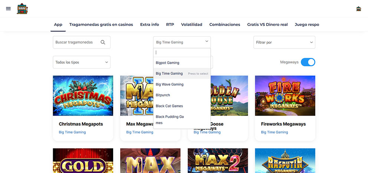This screenshot has width=368, height=173.
Task: Open the Volatilidad tab
Action: [x=191, y=24]
